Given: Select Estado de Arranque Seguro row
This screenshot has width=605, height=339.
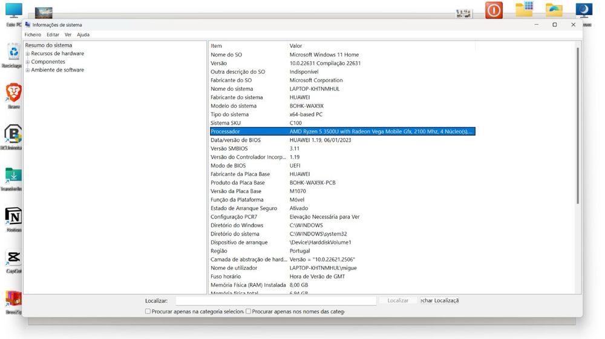Looking at the screenshot, I should [342, 208].
